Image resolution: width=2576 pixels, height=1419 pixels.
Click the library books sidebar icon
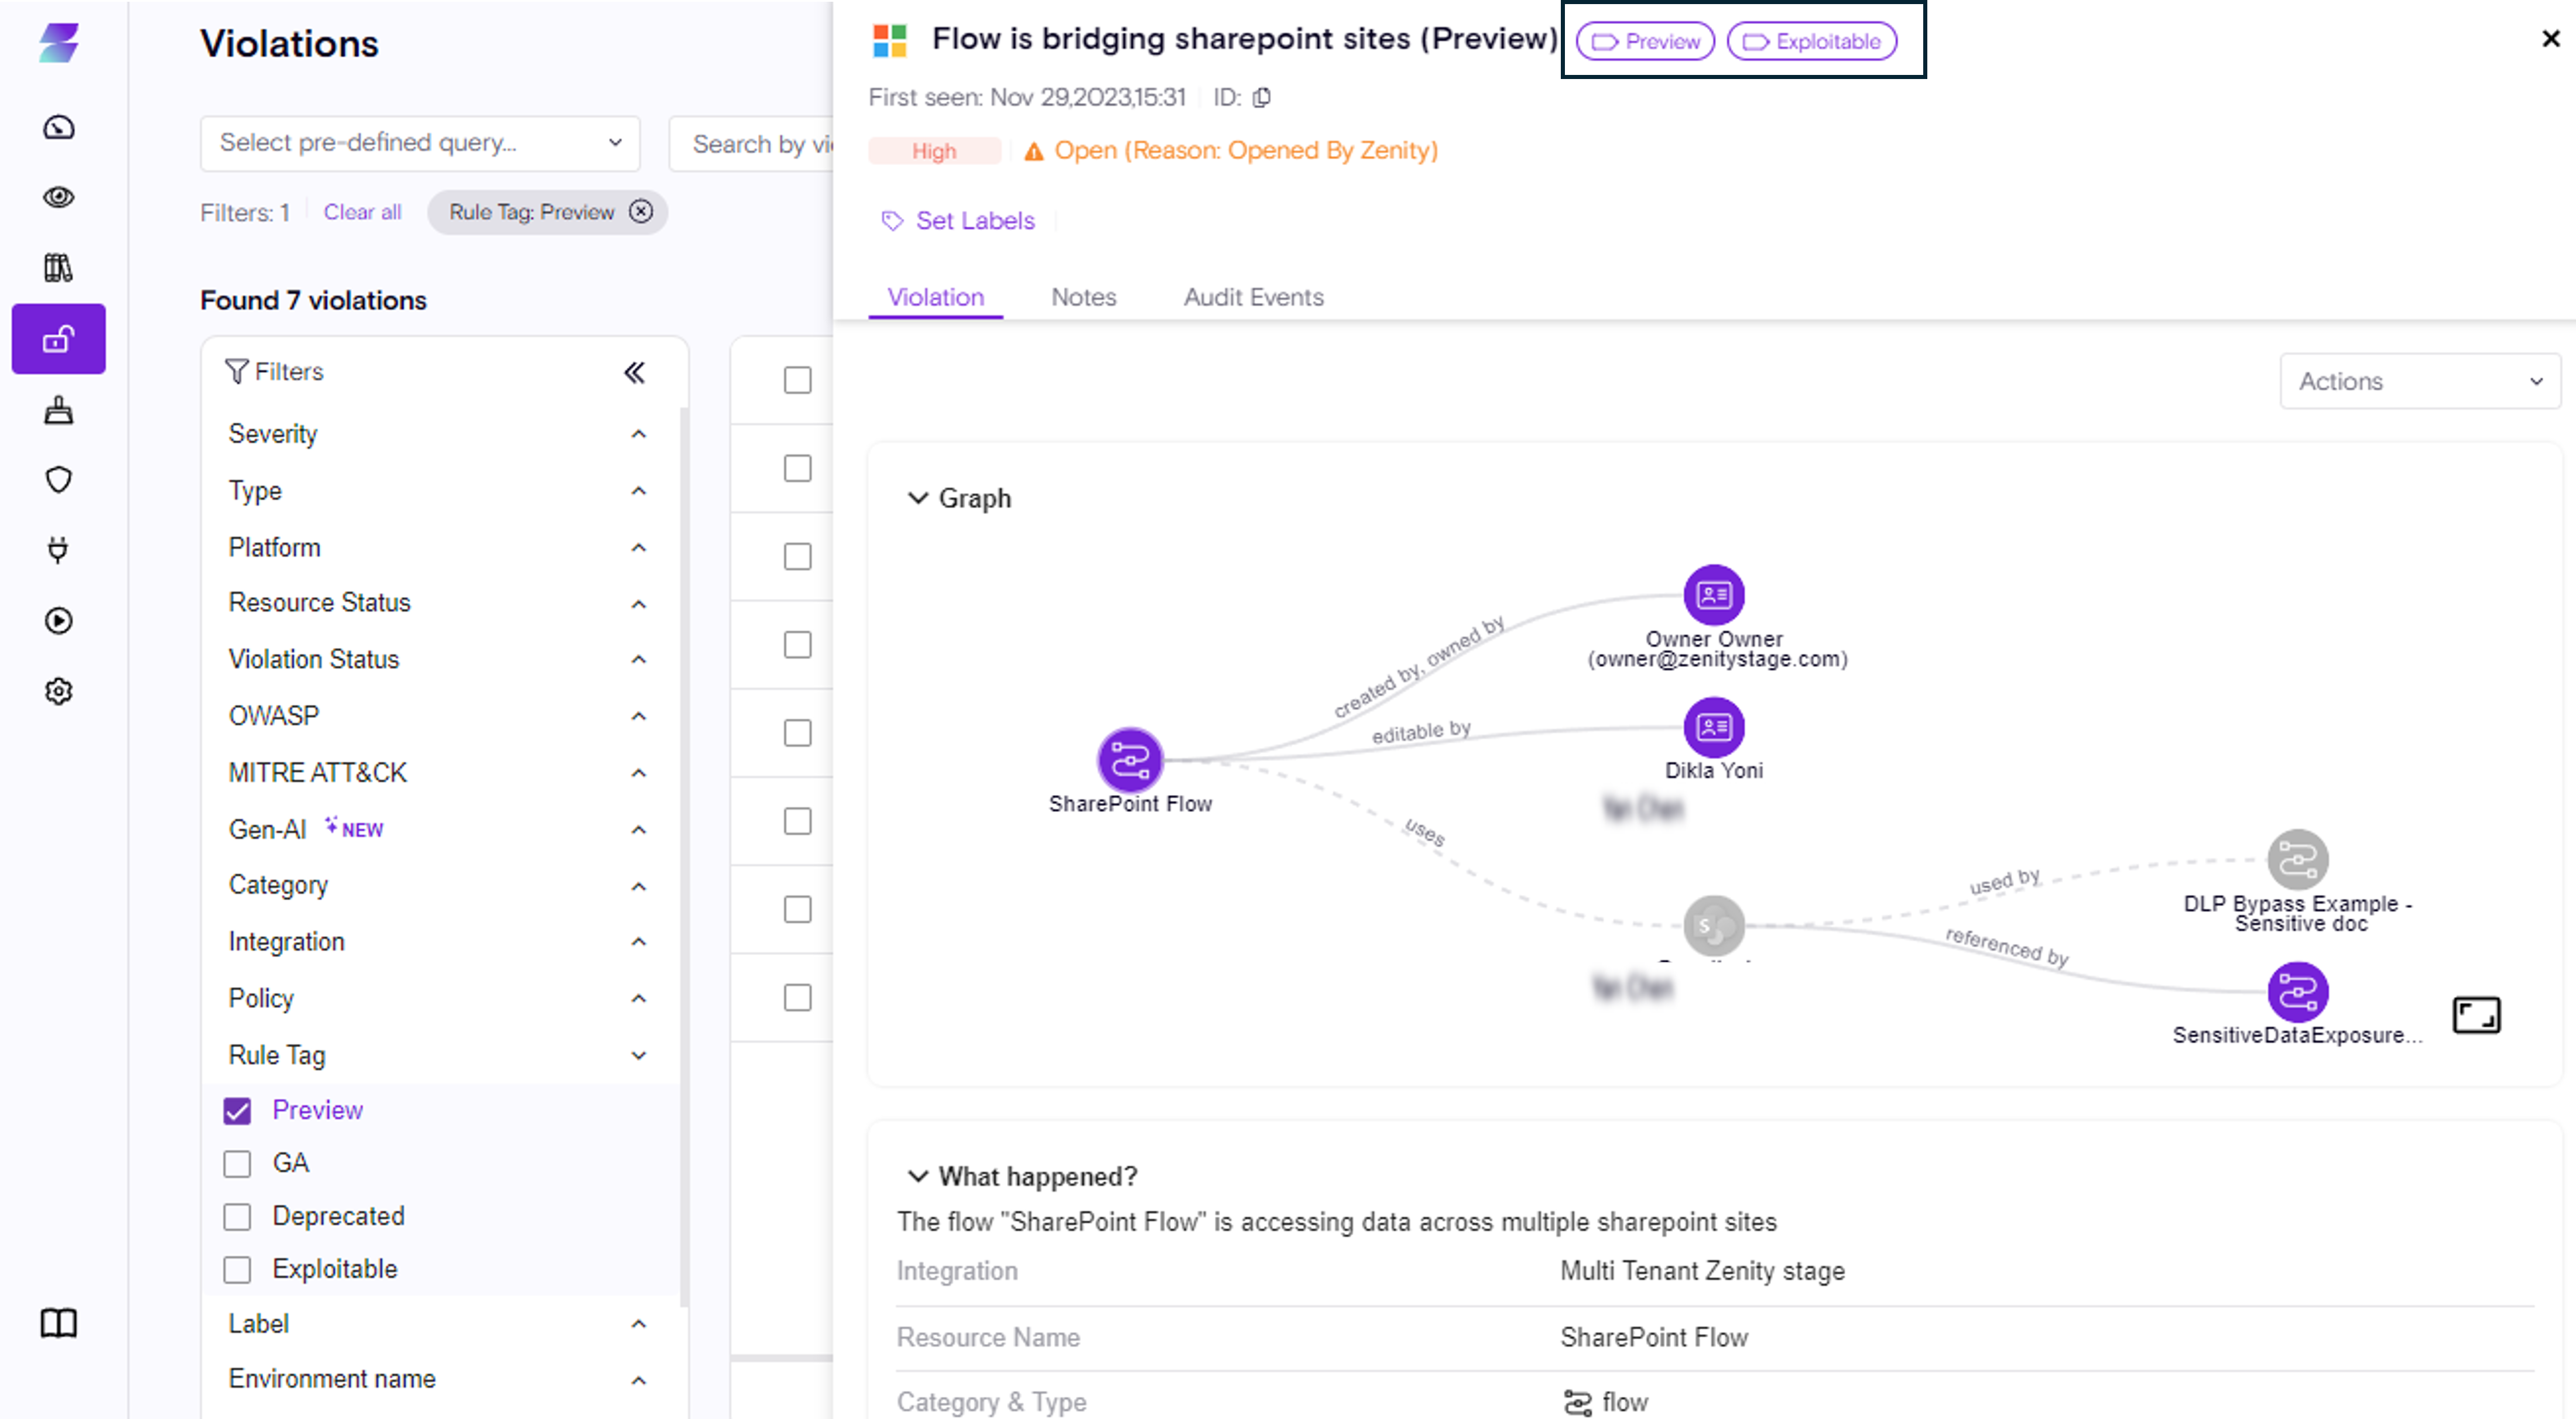pos(59,268)
